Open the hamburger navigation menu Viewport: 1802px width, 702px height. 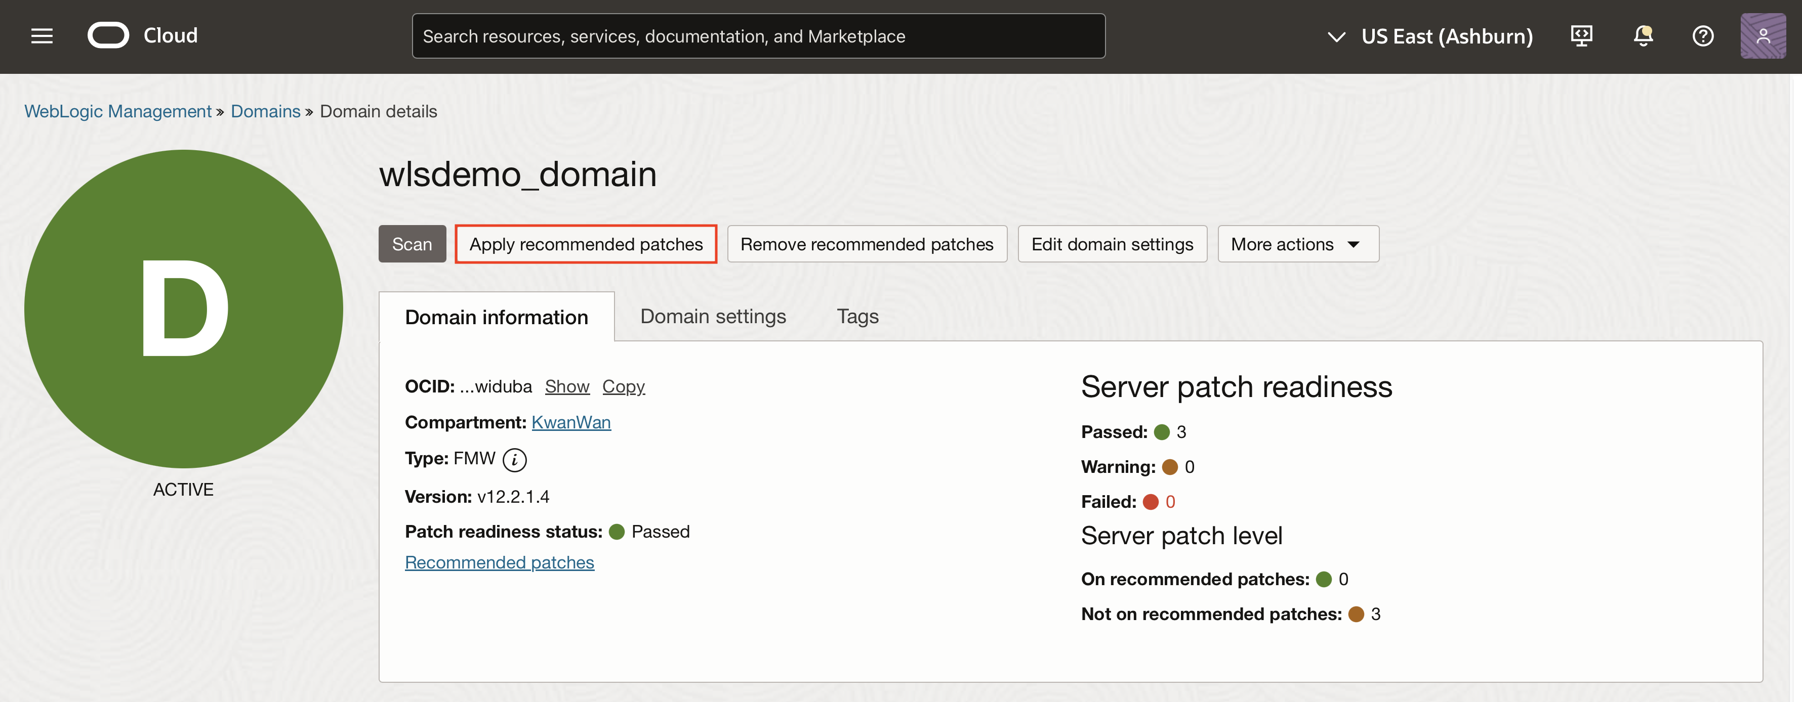pyautogui.click(x=42, y=36)
